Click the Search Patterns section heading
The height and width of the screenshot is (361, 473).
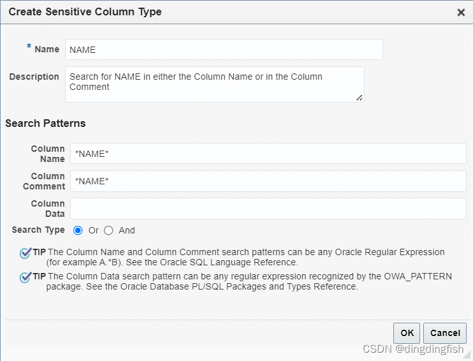45,123
